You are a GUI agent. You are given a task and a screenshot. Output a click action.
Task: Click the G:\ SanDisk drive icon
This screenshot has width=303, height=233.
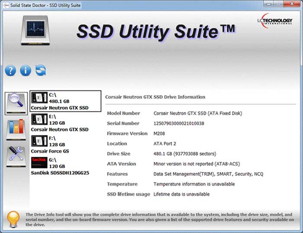(39, 162)
